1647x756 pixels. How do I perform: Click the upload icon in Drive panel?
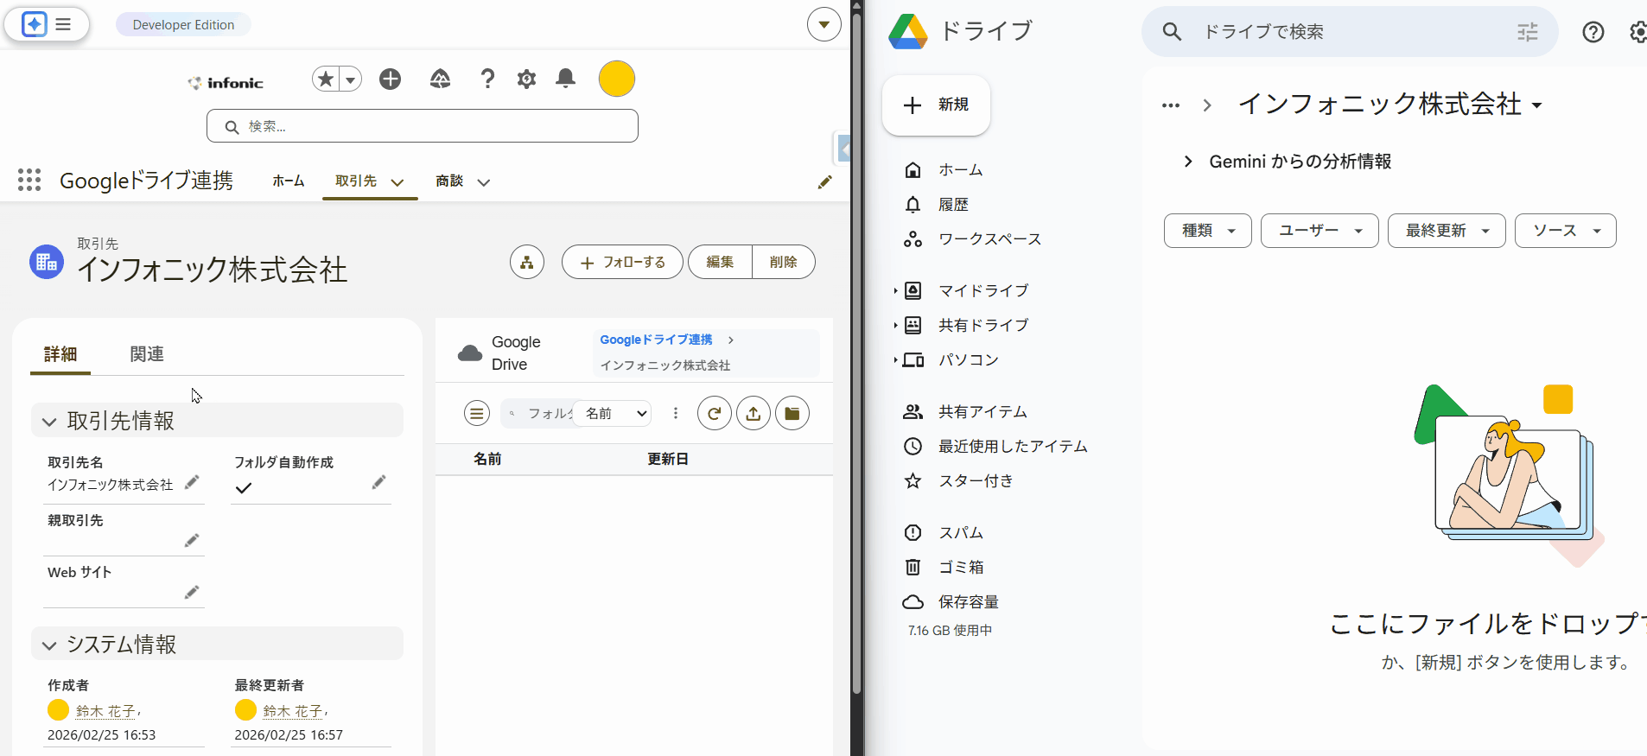(x=754, y=414)
